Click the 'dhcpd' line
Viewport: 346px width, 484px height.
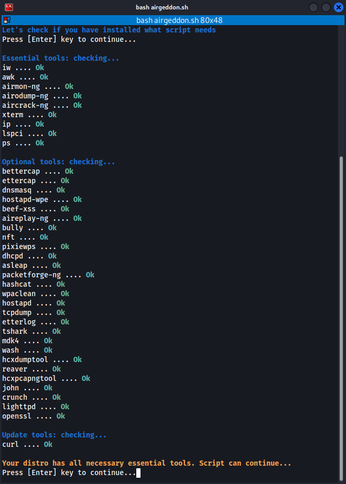[x=29, y=256]
